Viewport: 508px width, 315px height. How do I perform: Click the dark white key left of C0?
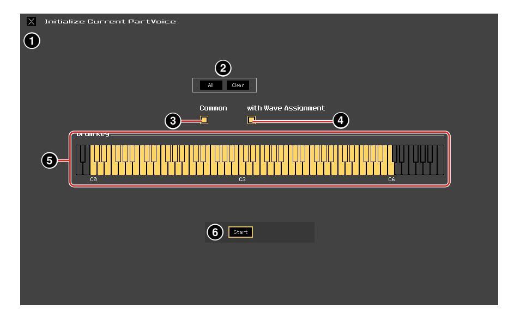(86, 169)
